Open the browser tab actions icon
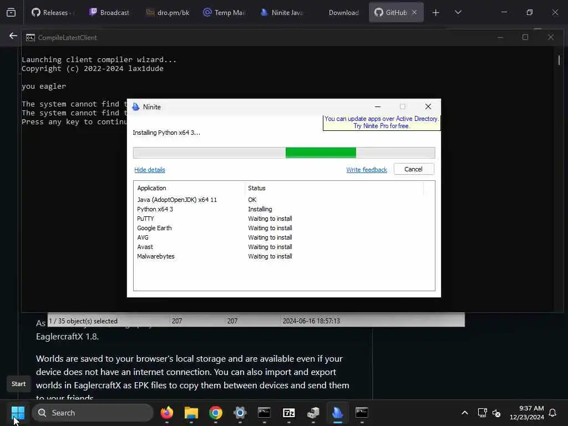Image resolution: width=568 pixels, height=426 pixels. pyautogui.click(x=11, y=12)
